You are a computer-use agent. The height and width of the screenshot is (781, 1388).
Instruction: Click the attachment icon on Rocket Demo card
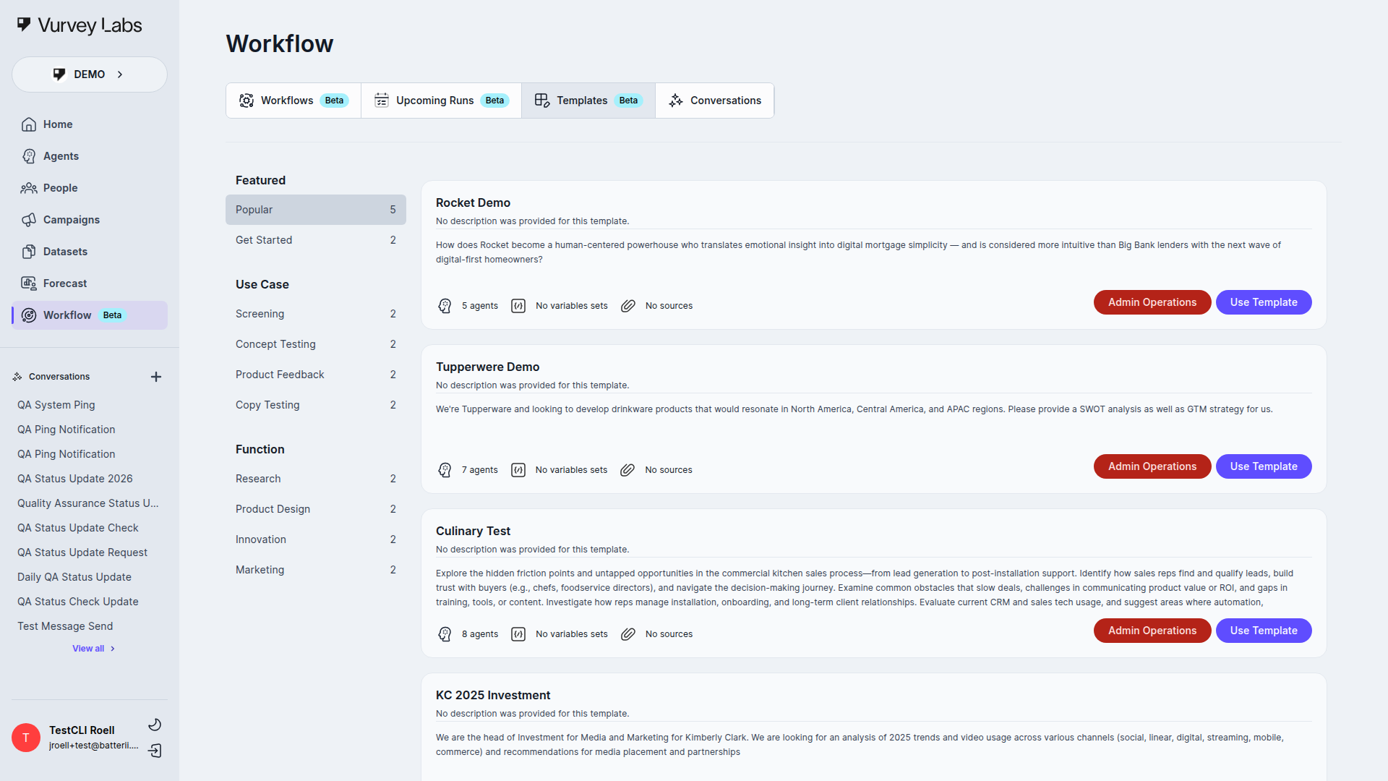point(627,306)
